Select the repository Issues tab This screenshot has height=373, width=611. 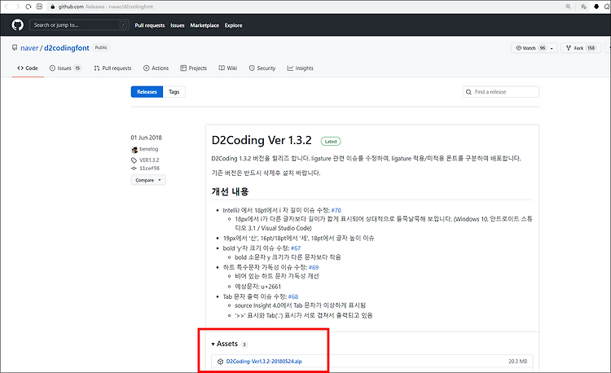pyautogui.click(x=65, y=68)
